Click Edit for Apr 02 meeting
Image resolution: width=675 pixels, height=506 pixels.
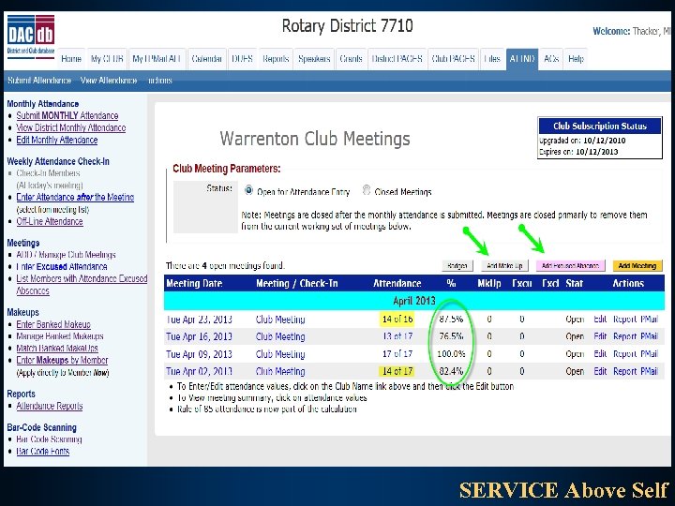600,371
